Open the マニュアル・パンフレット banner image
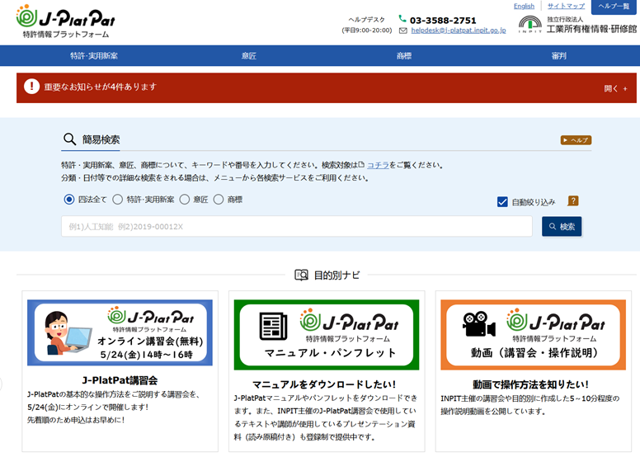The width and height of the screenshot is (640, 457). tap(327, 335)
